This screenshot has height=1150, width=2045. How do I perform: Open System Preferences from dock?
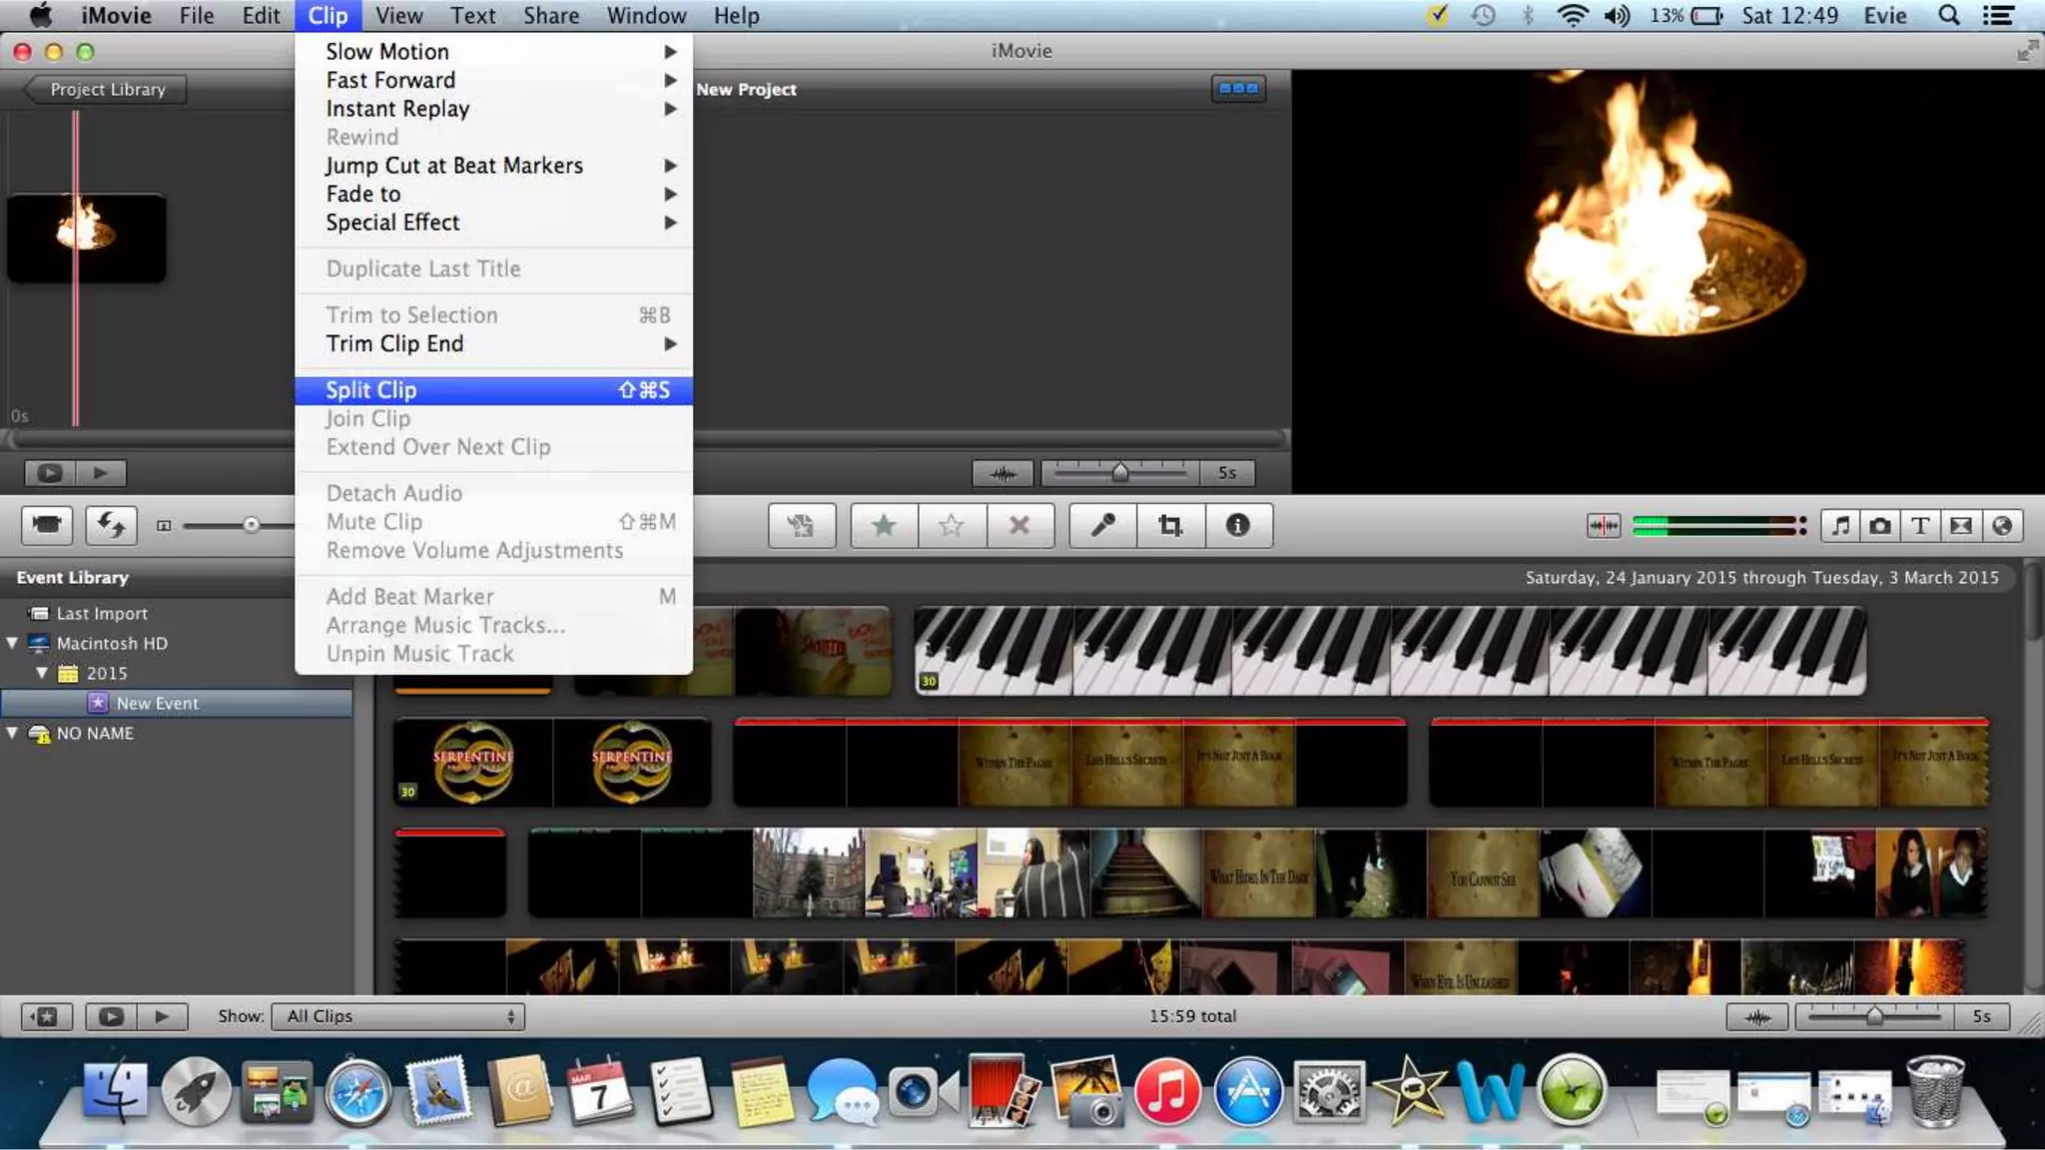(1328, 1091)
